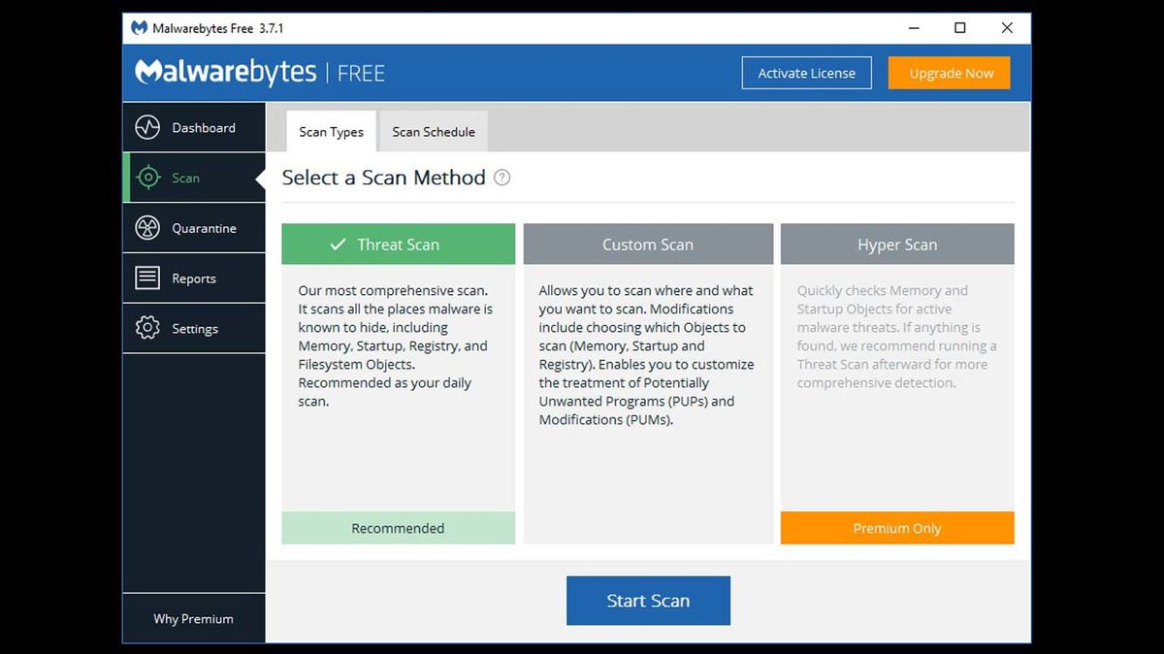Click the Malwarebytes logo icon in title bar
The image size is (1164, 654).
point(139,28)
